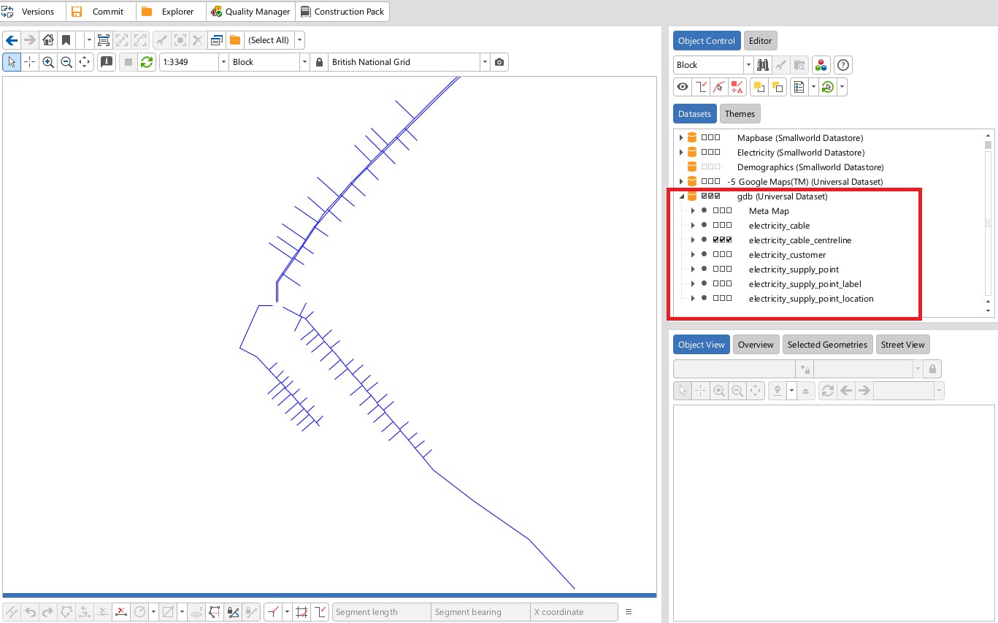The width and height of the screenshot is (998, 623).
Task: Click the zoom out magnifier
Action: tap(66, 62)
